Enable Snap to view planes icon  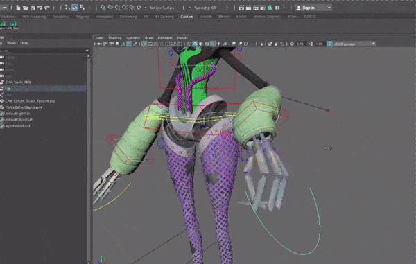[132, 8]
